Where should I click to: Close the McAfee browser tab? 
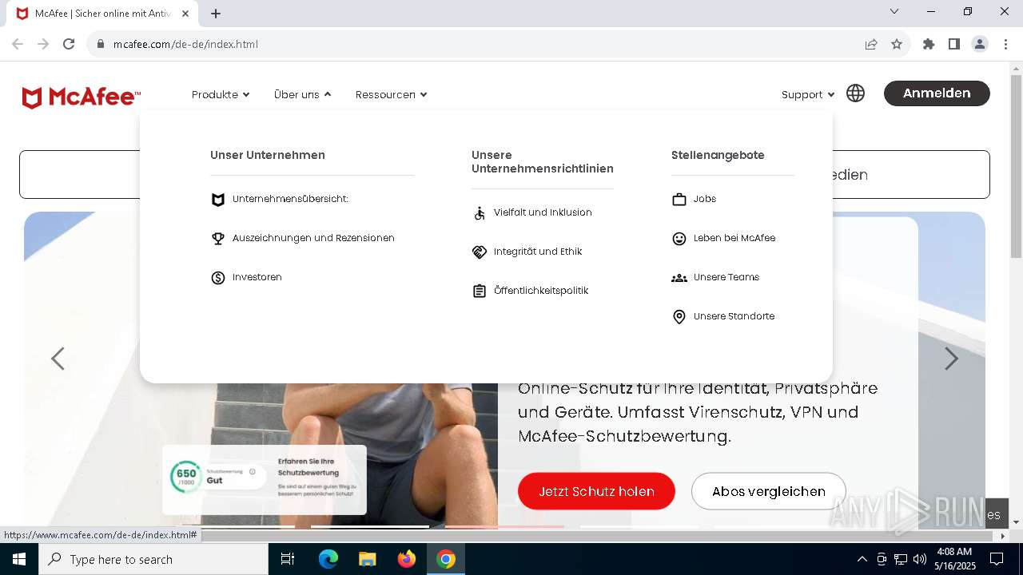click(185, 14)
